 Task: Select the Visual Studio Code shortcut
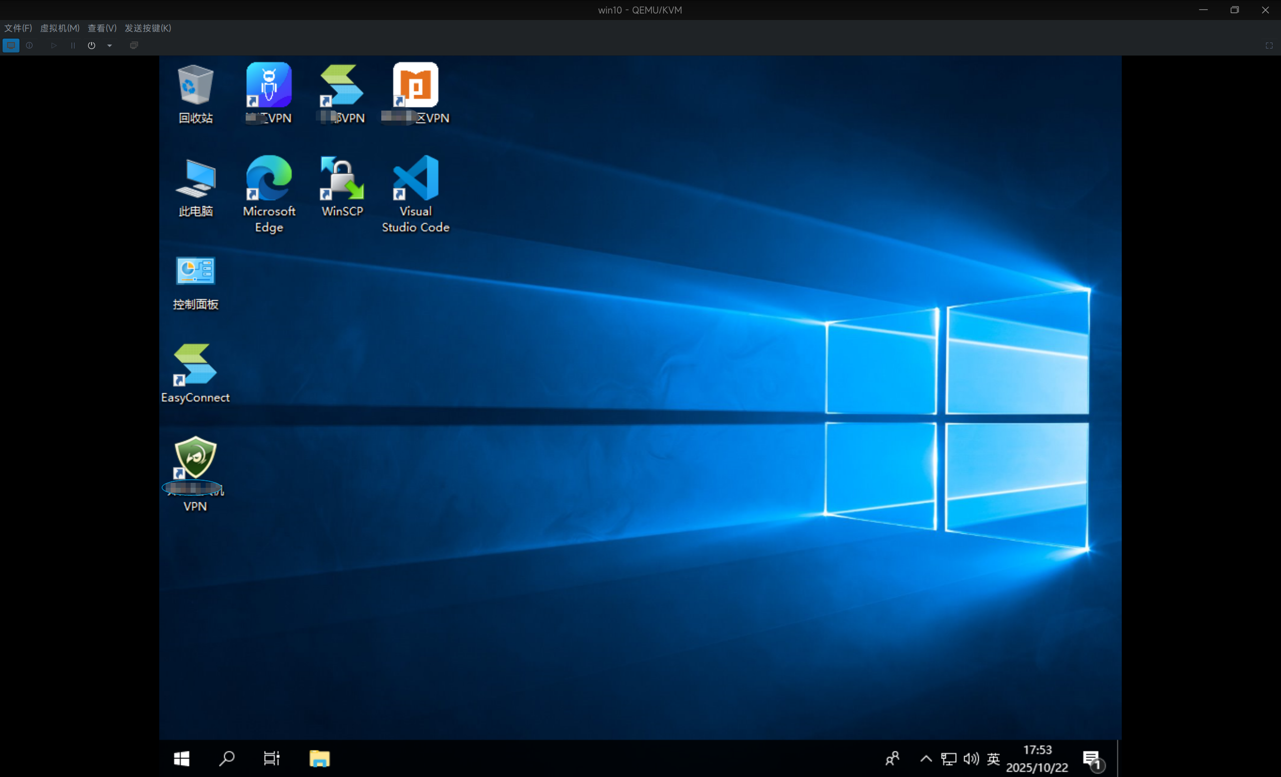pyautogui.click(x=415, y=195)
